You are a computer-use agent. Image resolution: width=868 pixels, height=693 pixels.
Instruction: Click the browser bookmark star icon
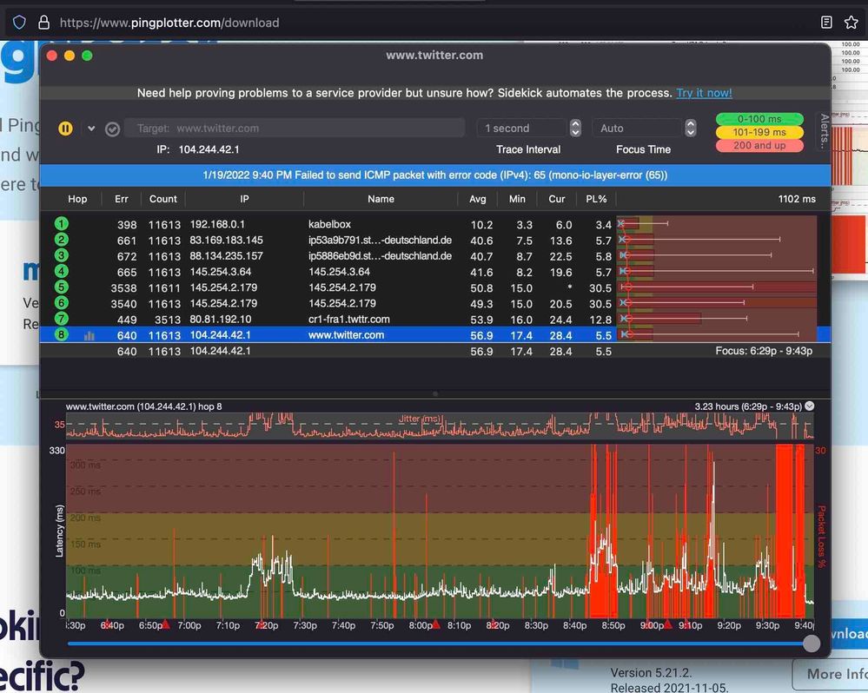pos(851,23)
